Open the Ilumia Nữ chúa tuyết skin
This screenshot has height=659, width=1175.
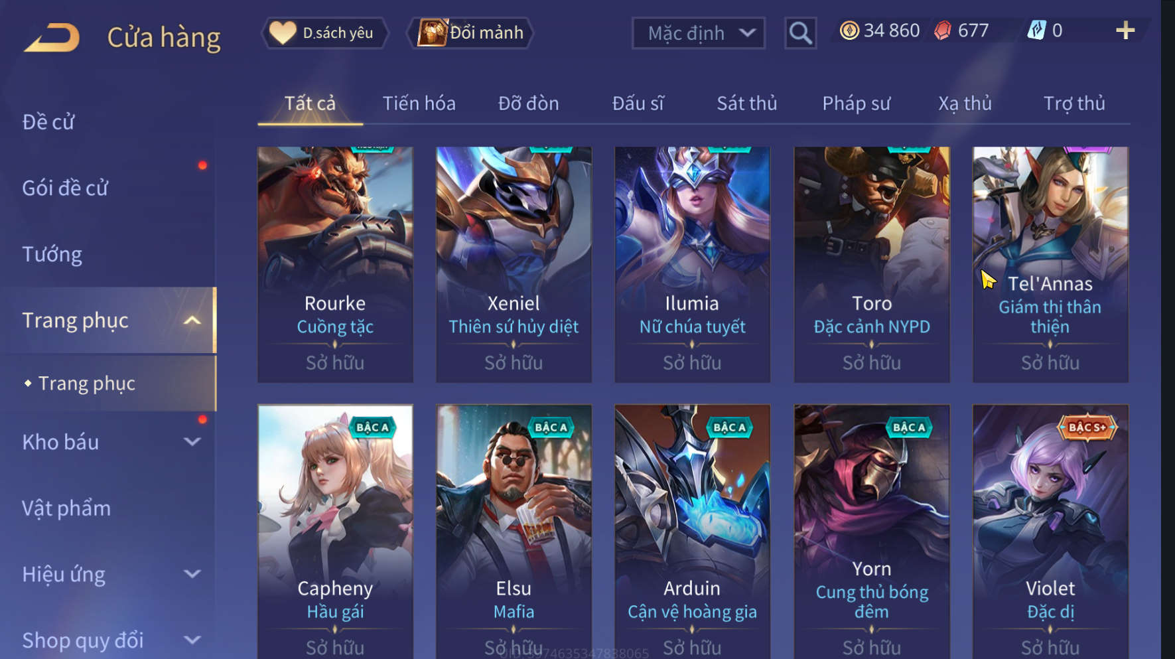(692, 265)
